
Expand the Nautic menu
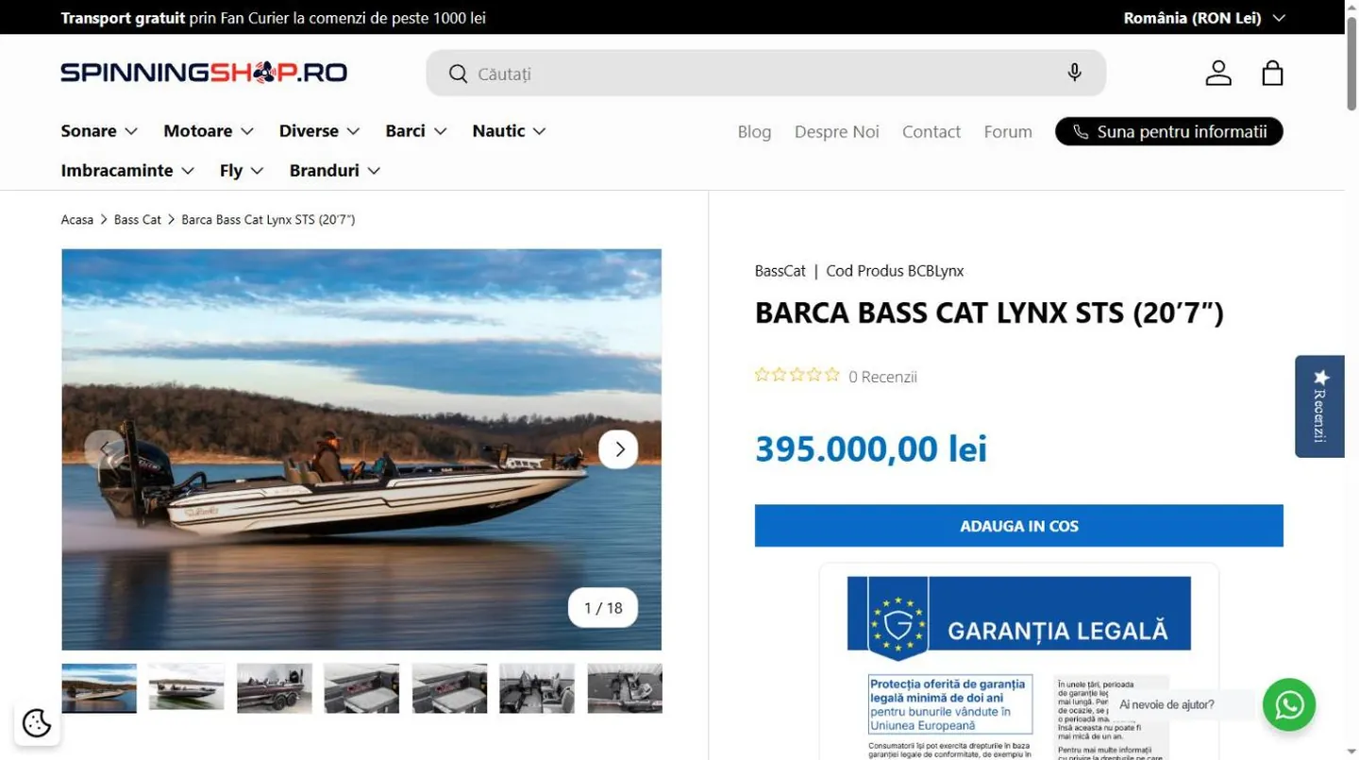click(510, 131)
